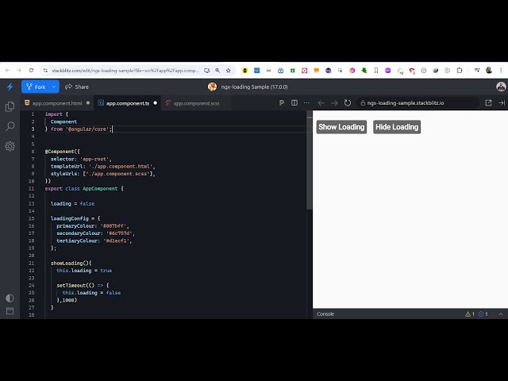Viewport: 508px width, 381px height.
Task: Switch to the app.component.html tab
Action: [57, 103]
